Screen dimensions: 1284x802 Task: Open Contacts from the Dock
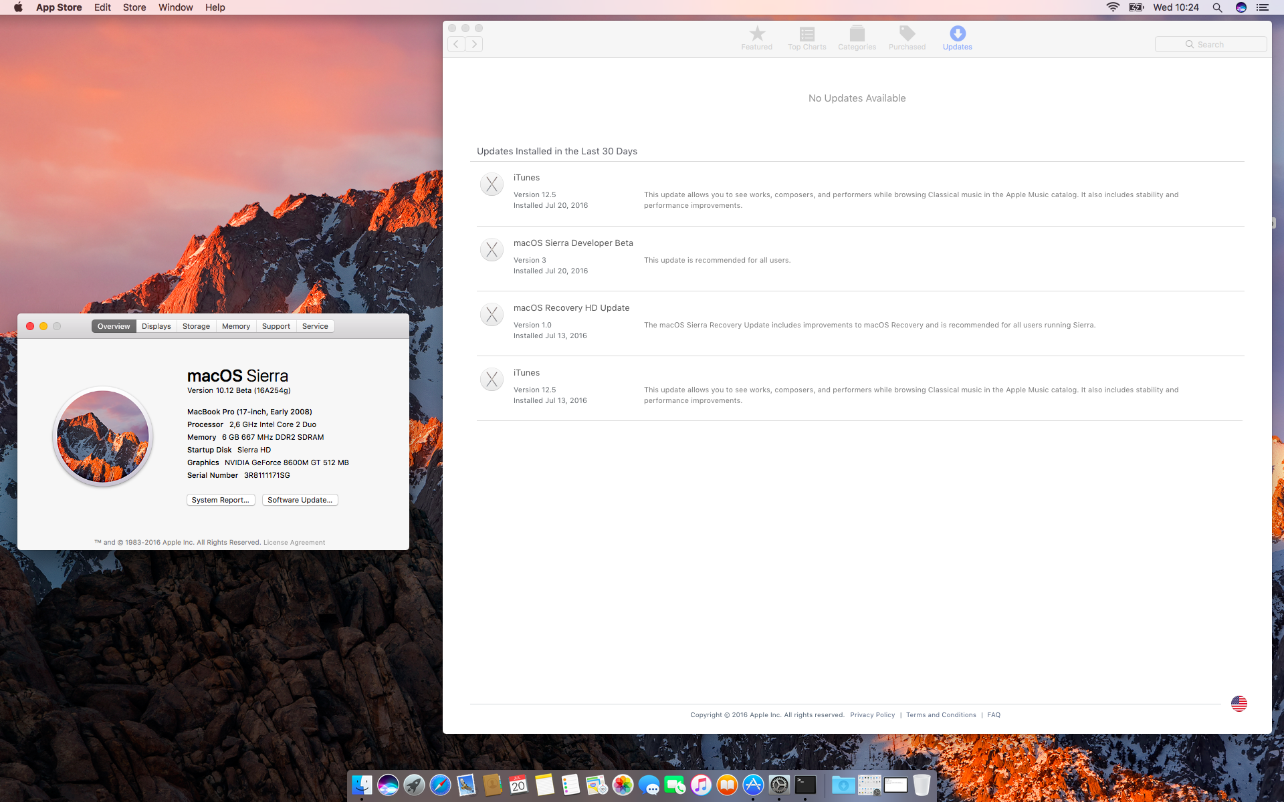(492, 785)
